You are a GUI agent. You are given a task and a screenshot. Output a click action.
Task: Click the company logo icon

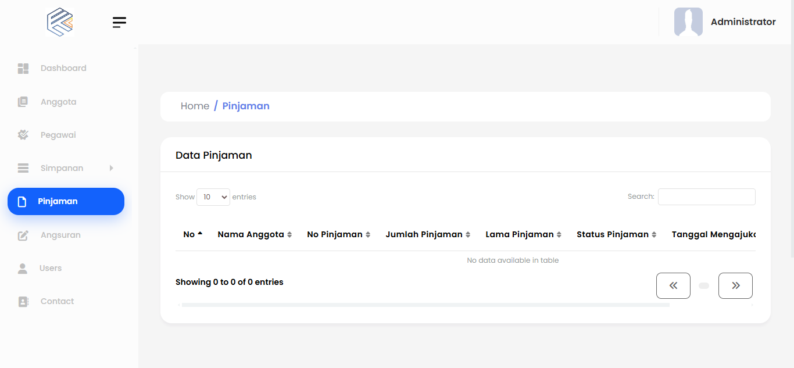60,22
